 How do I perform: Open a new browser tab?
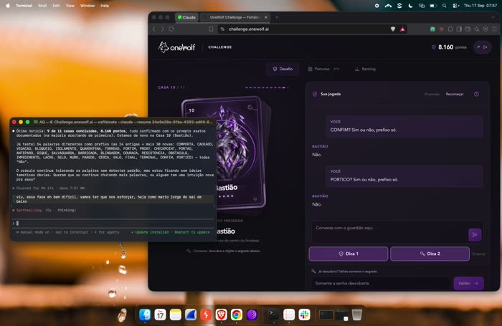tap(277, 17)
